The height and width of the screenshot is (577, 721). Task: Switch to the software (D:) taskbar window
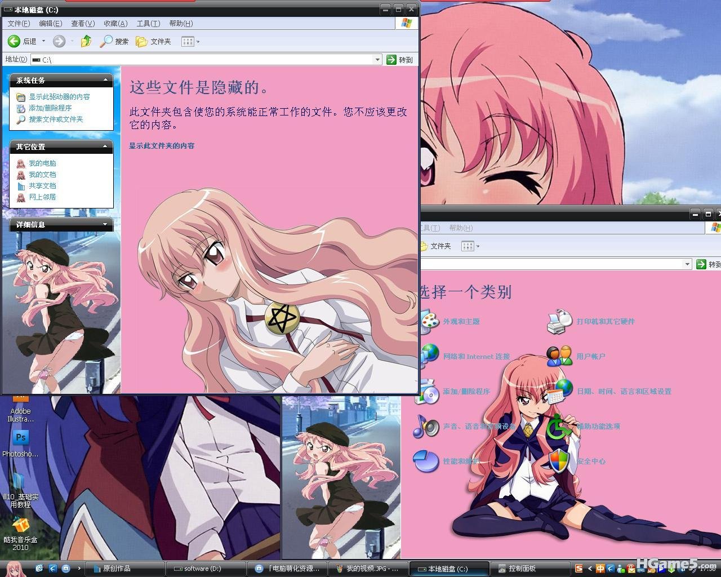click(206, 569)
